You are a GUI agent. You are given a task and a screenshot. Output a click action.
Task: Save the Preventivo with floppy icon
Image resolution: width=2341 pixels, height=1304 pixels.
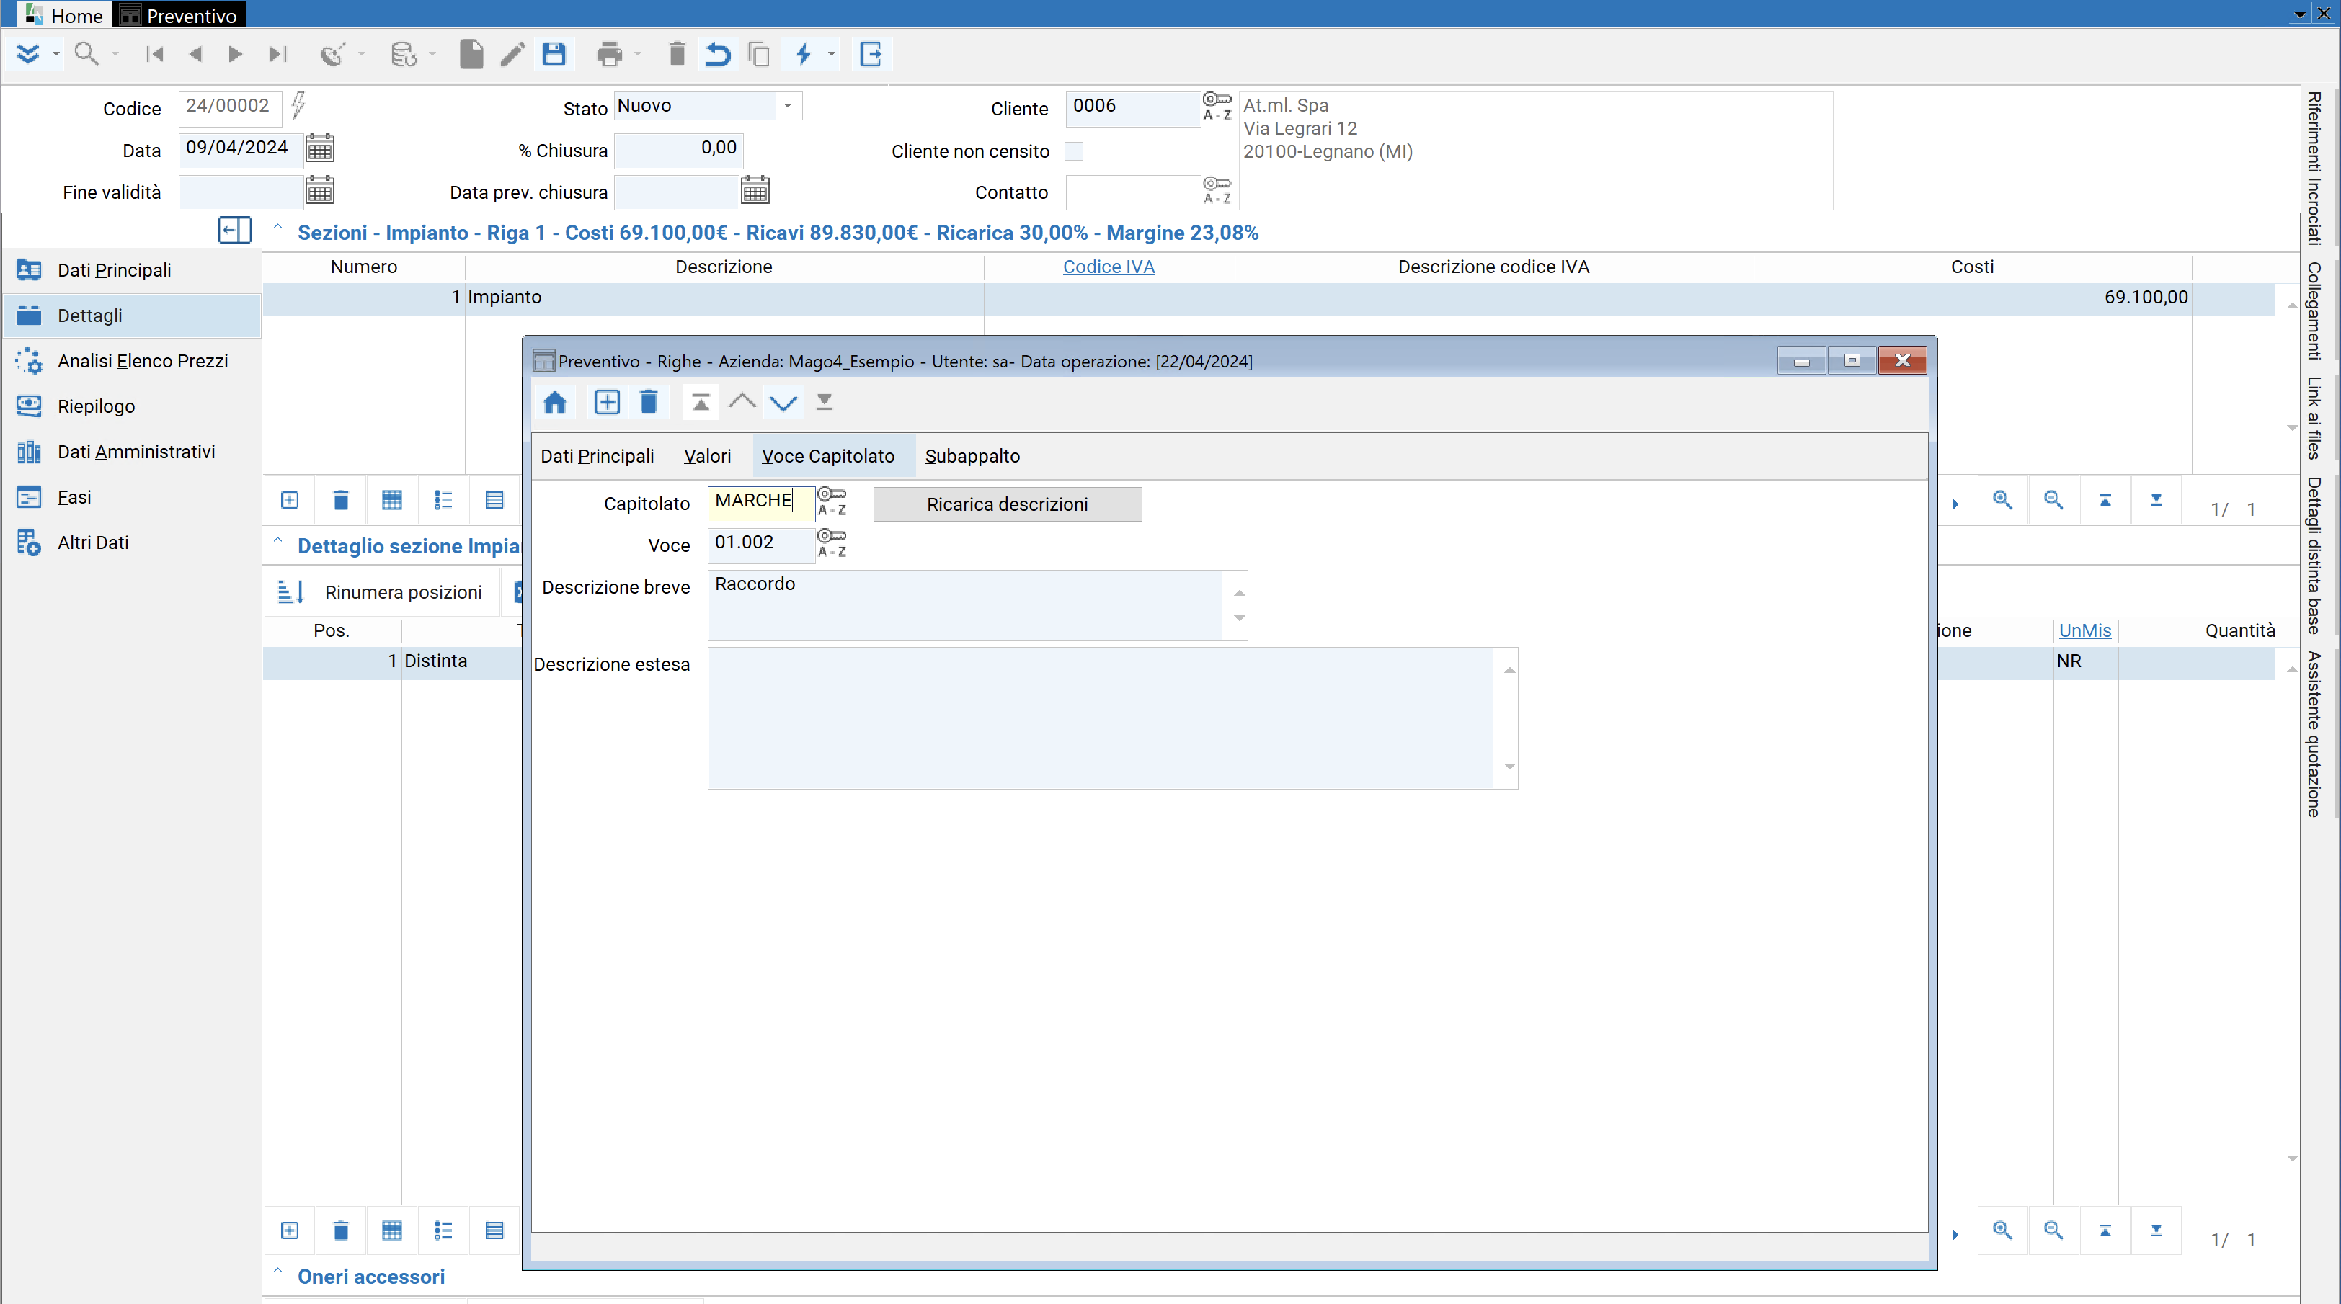(554, 55)
